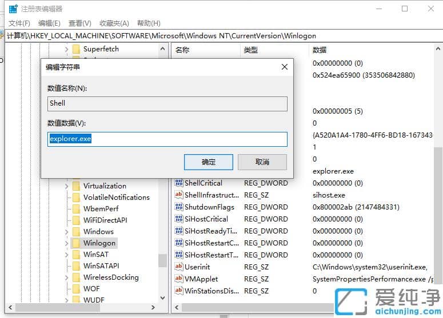The width and height of the screenshot is (443, 318).
Task: Expand the Windows key in tree
Action: 66,232
